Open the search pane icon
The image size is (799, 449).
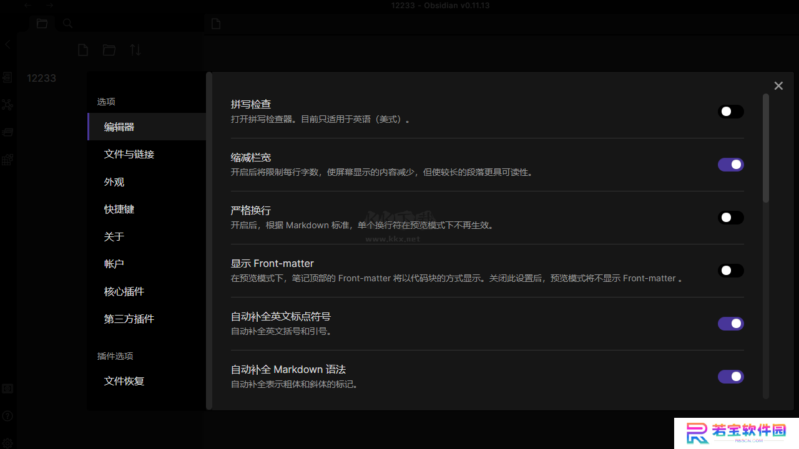(68, 24)
